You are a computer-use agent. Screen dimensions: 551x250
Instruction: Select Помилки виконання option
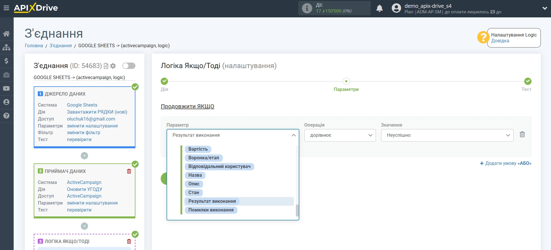(211, 210)
